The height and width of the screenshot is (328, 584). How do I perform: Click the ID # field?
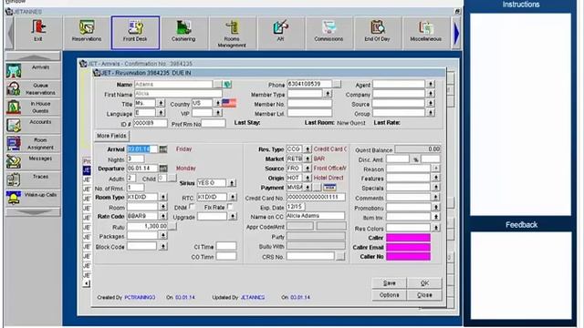coord(150,123)
